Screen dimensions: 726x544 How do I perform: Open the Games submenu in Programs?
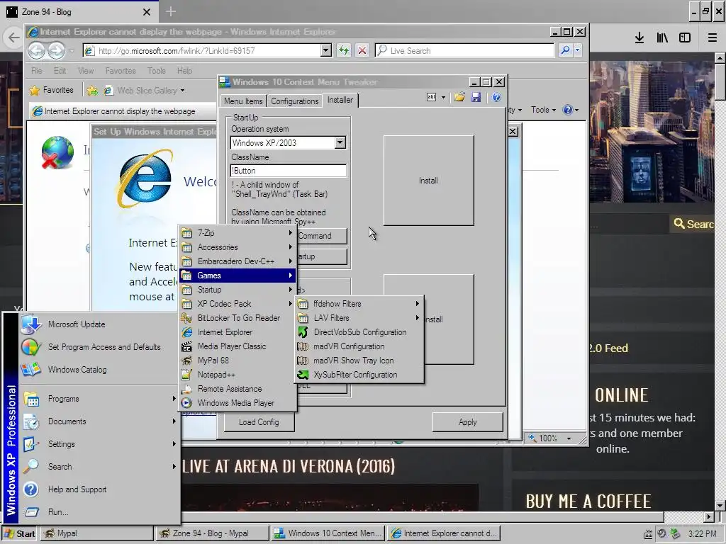pyautogui.click(x=238, y=276)
